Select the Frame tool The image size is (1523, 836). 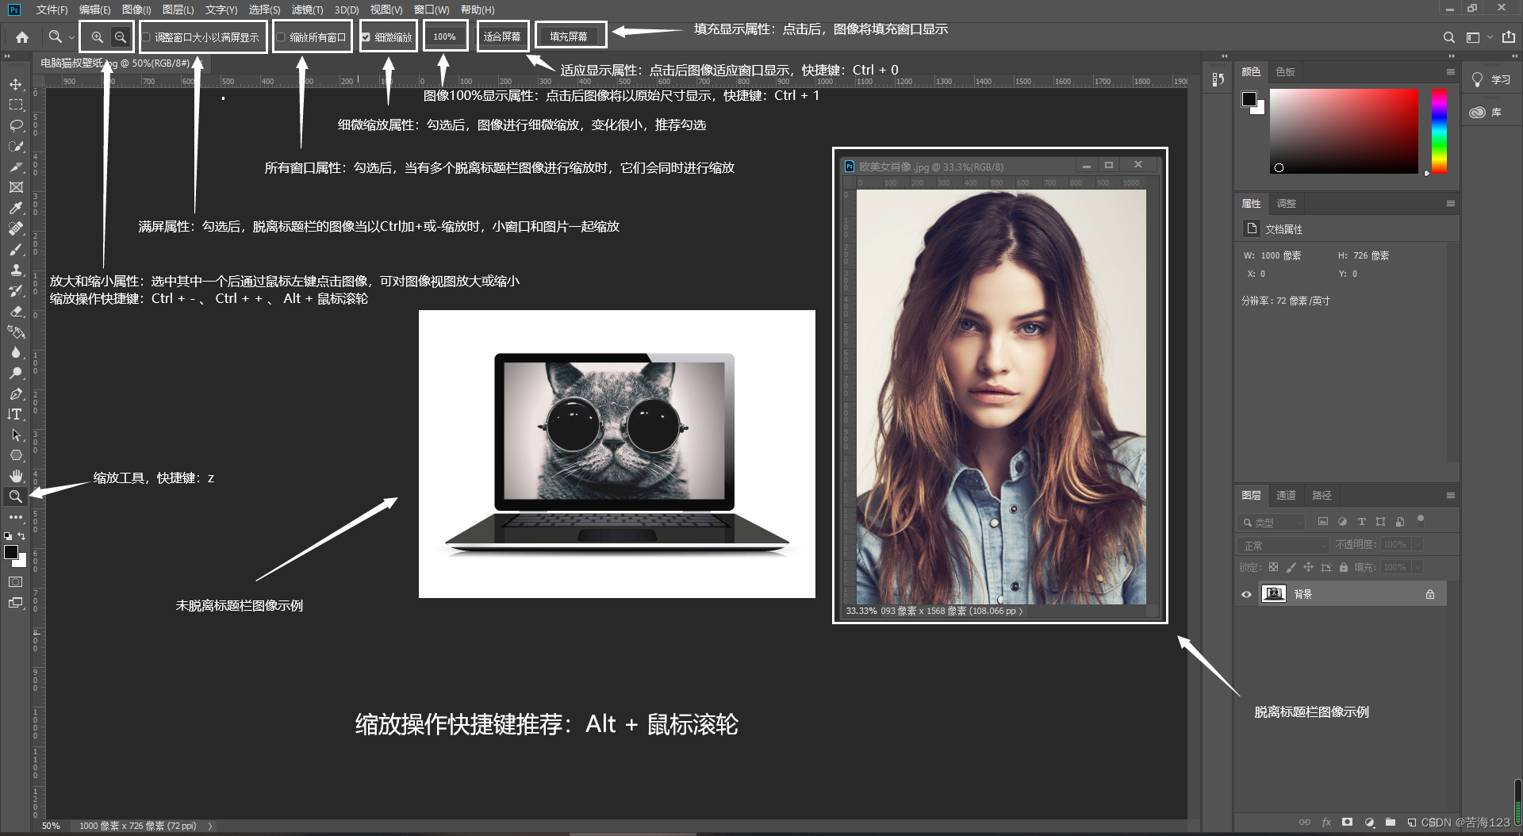point(16,187)
